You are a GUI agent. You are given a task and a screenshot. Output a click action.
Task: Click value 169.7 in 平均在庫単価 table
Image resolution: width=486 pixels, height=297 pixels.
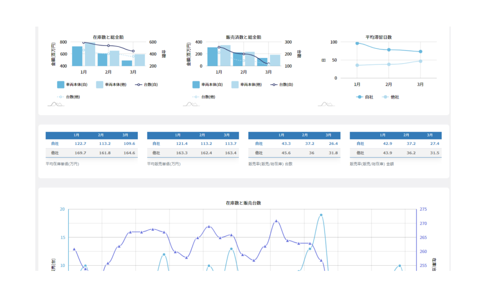click(x=80, y=153)
